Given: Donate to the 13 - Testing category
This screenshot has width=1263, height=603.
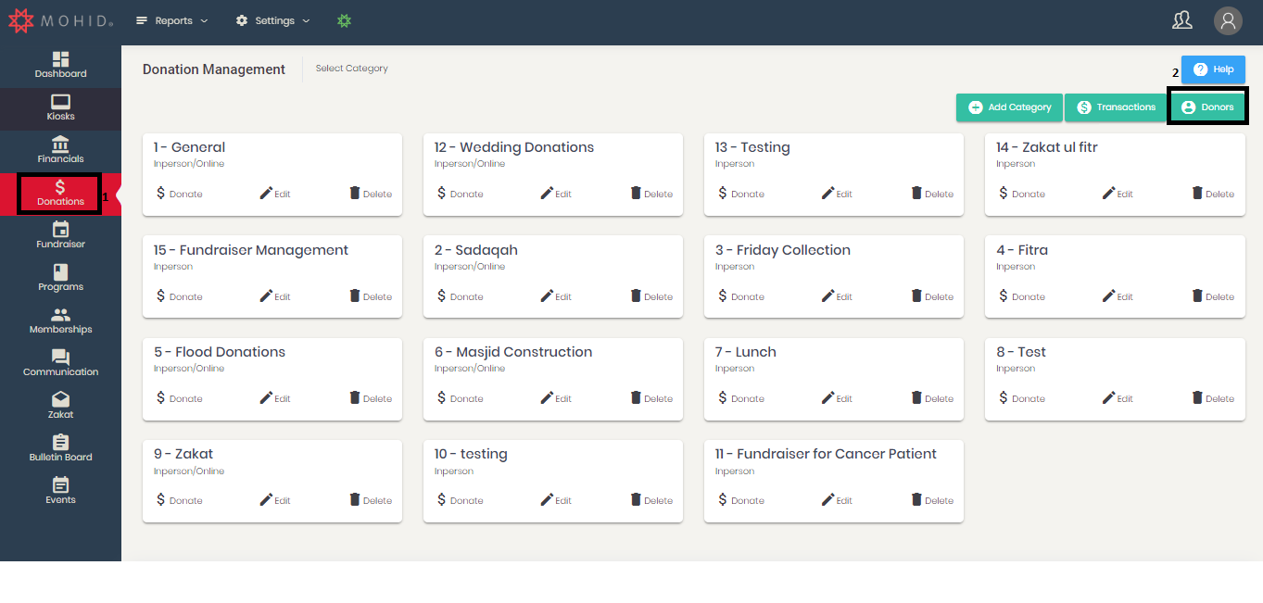Looking at the screenshot, I should click(x=740, y=194).
